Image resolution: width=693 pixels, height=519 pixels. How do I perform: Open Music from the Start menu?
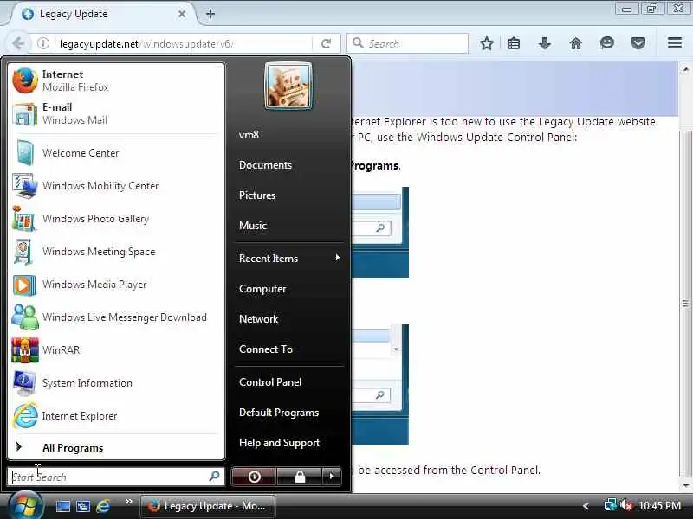click(x=253, y=226)
